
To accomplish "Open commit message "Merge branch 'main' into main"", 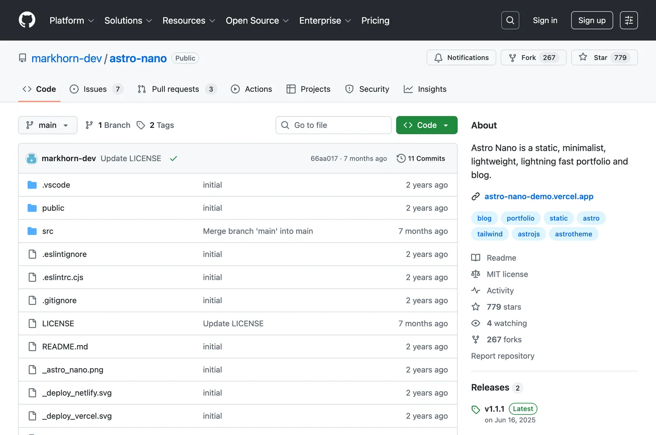I will tap(258, 231).
